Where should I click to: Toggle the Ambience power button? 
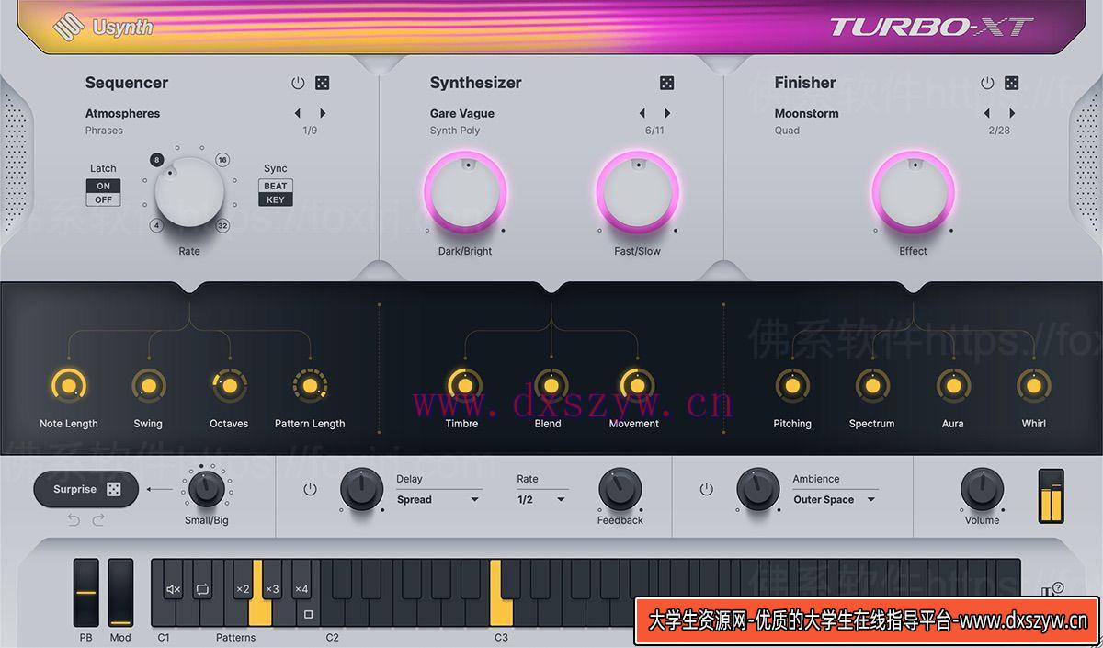(706, 490)
